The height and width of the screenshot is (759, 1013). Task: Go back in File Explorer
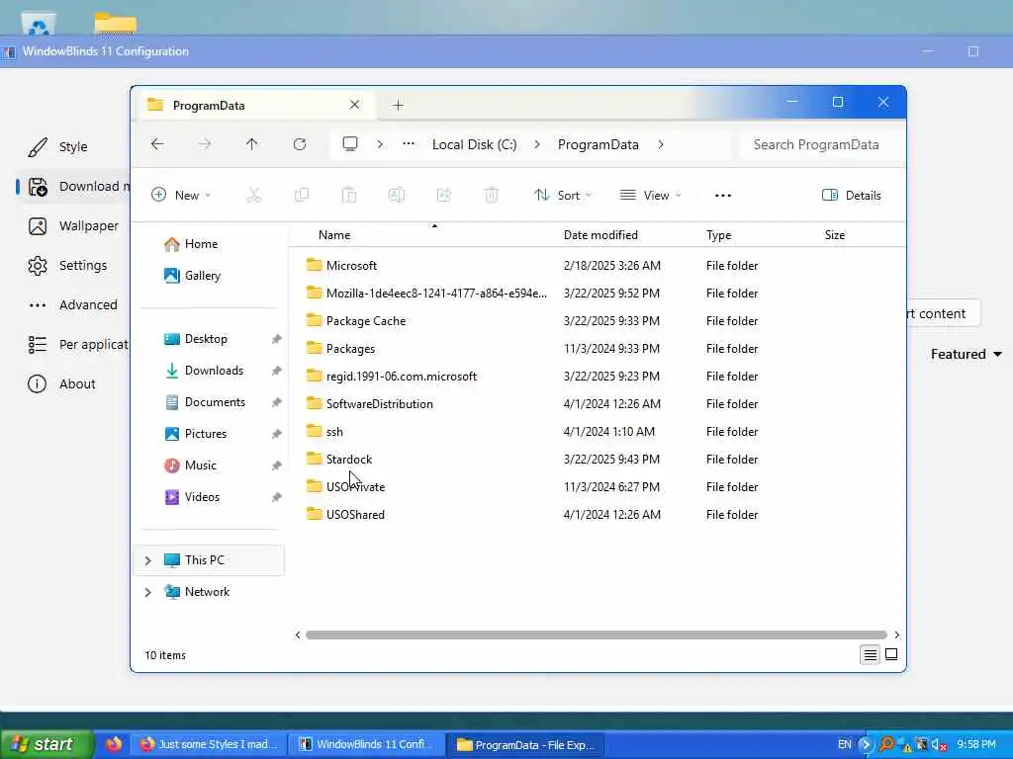157,144
